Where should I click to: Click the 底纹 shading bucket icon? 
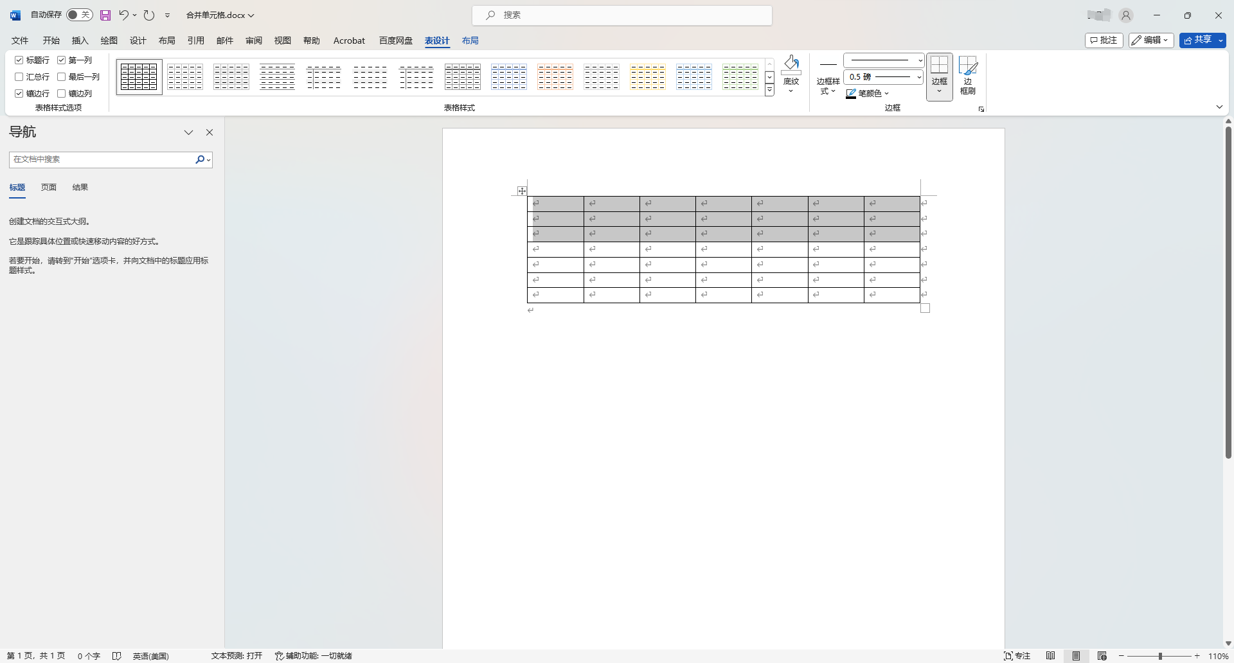click(791, 64)
